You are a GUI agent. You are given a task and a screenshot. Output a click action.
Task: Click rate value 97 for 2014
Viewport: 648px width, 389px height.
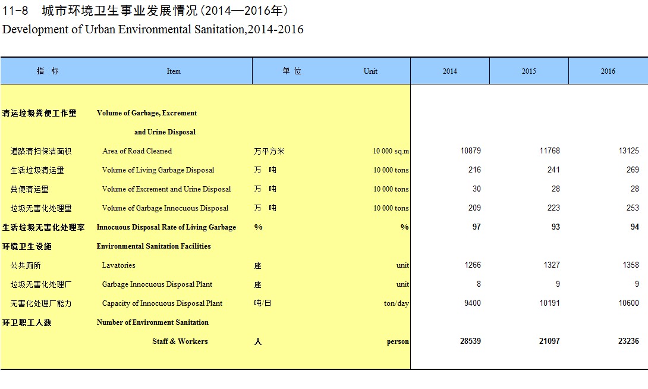coord(477,227)
